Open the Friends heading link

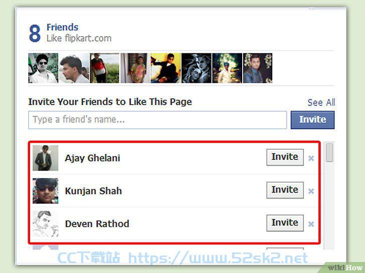[x=62, y=27]
